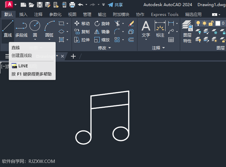Image resolution: width=226 pixels, height=167 pixels.
Task: Open the AutoCAD application menu arrow
Action: [15, 5]
